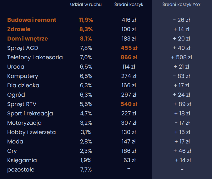Image resolution: width=212 pixels, height=179 pixels.
Task: Select the Komputery category label
Action: coord(23,76)
